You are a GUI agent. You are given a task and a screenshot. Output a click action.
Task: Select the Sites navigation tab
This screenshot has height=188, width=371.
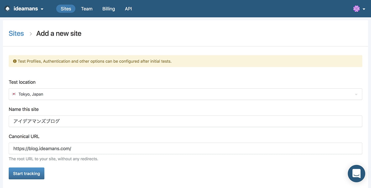point(66,9)
